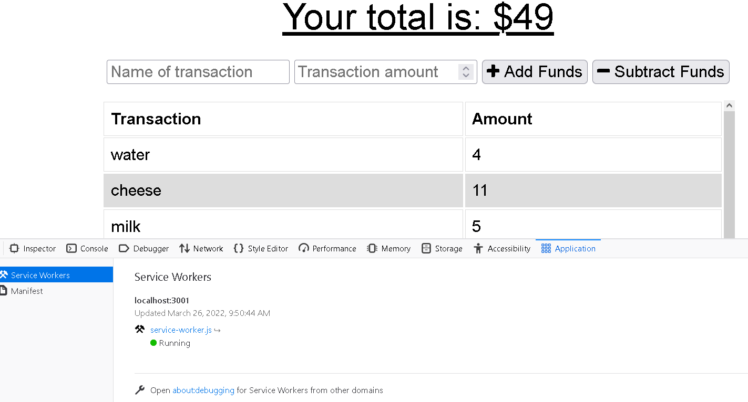Open the Style Editor icon

(238, 248)
